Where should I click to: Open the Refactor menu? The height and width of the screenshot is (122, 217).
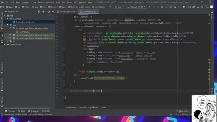[x=50, y=2]
